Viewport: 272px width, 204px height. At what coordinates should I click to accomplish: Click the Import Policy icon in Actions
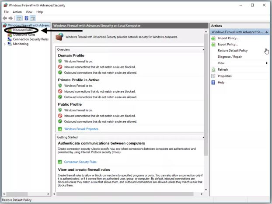[213, 38]
